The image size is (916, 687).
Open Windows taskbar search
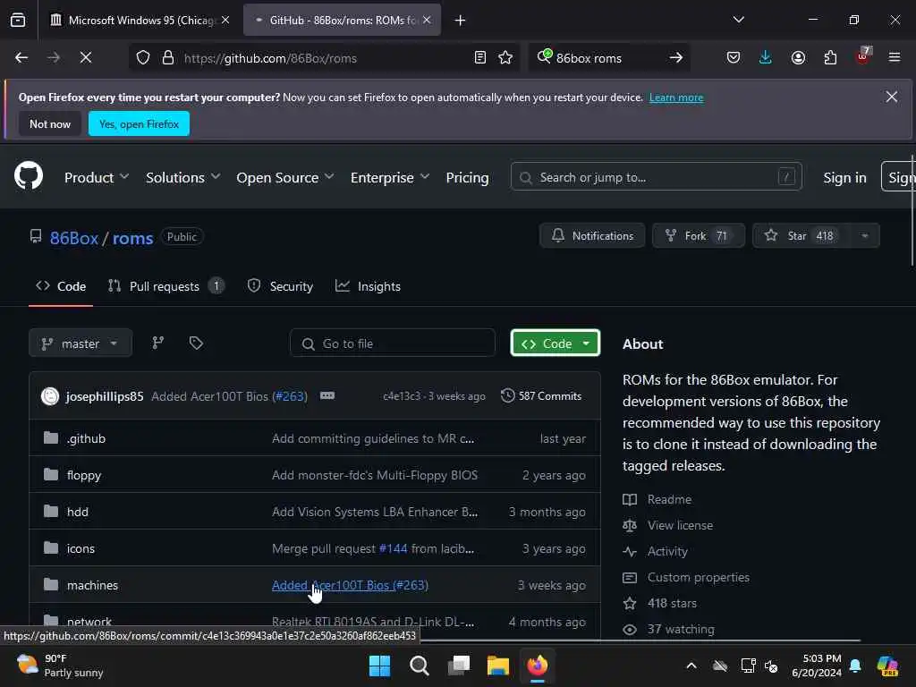[420, 666]
